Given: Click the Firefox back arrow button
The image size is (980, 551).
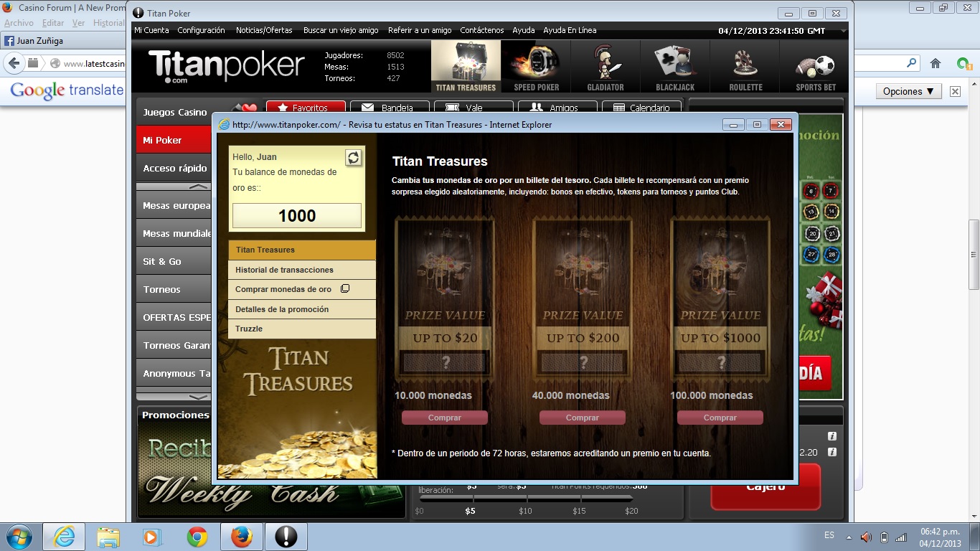Looking at the screenshot, I should coord(13,63).
